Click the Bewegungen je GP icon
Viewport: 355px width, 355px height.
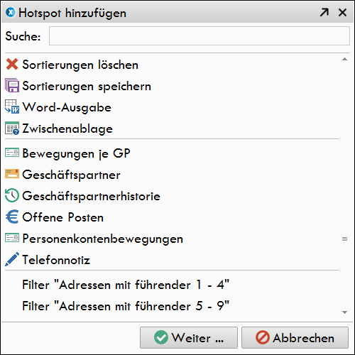12,153
